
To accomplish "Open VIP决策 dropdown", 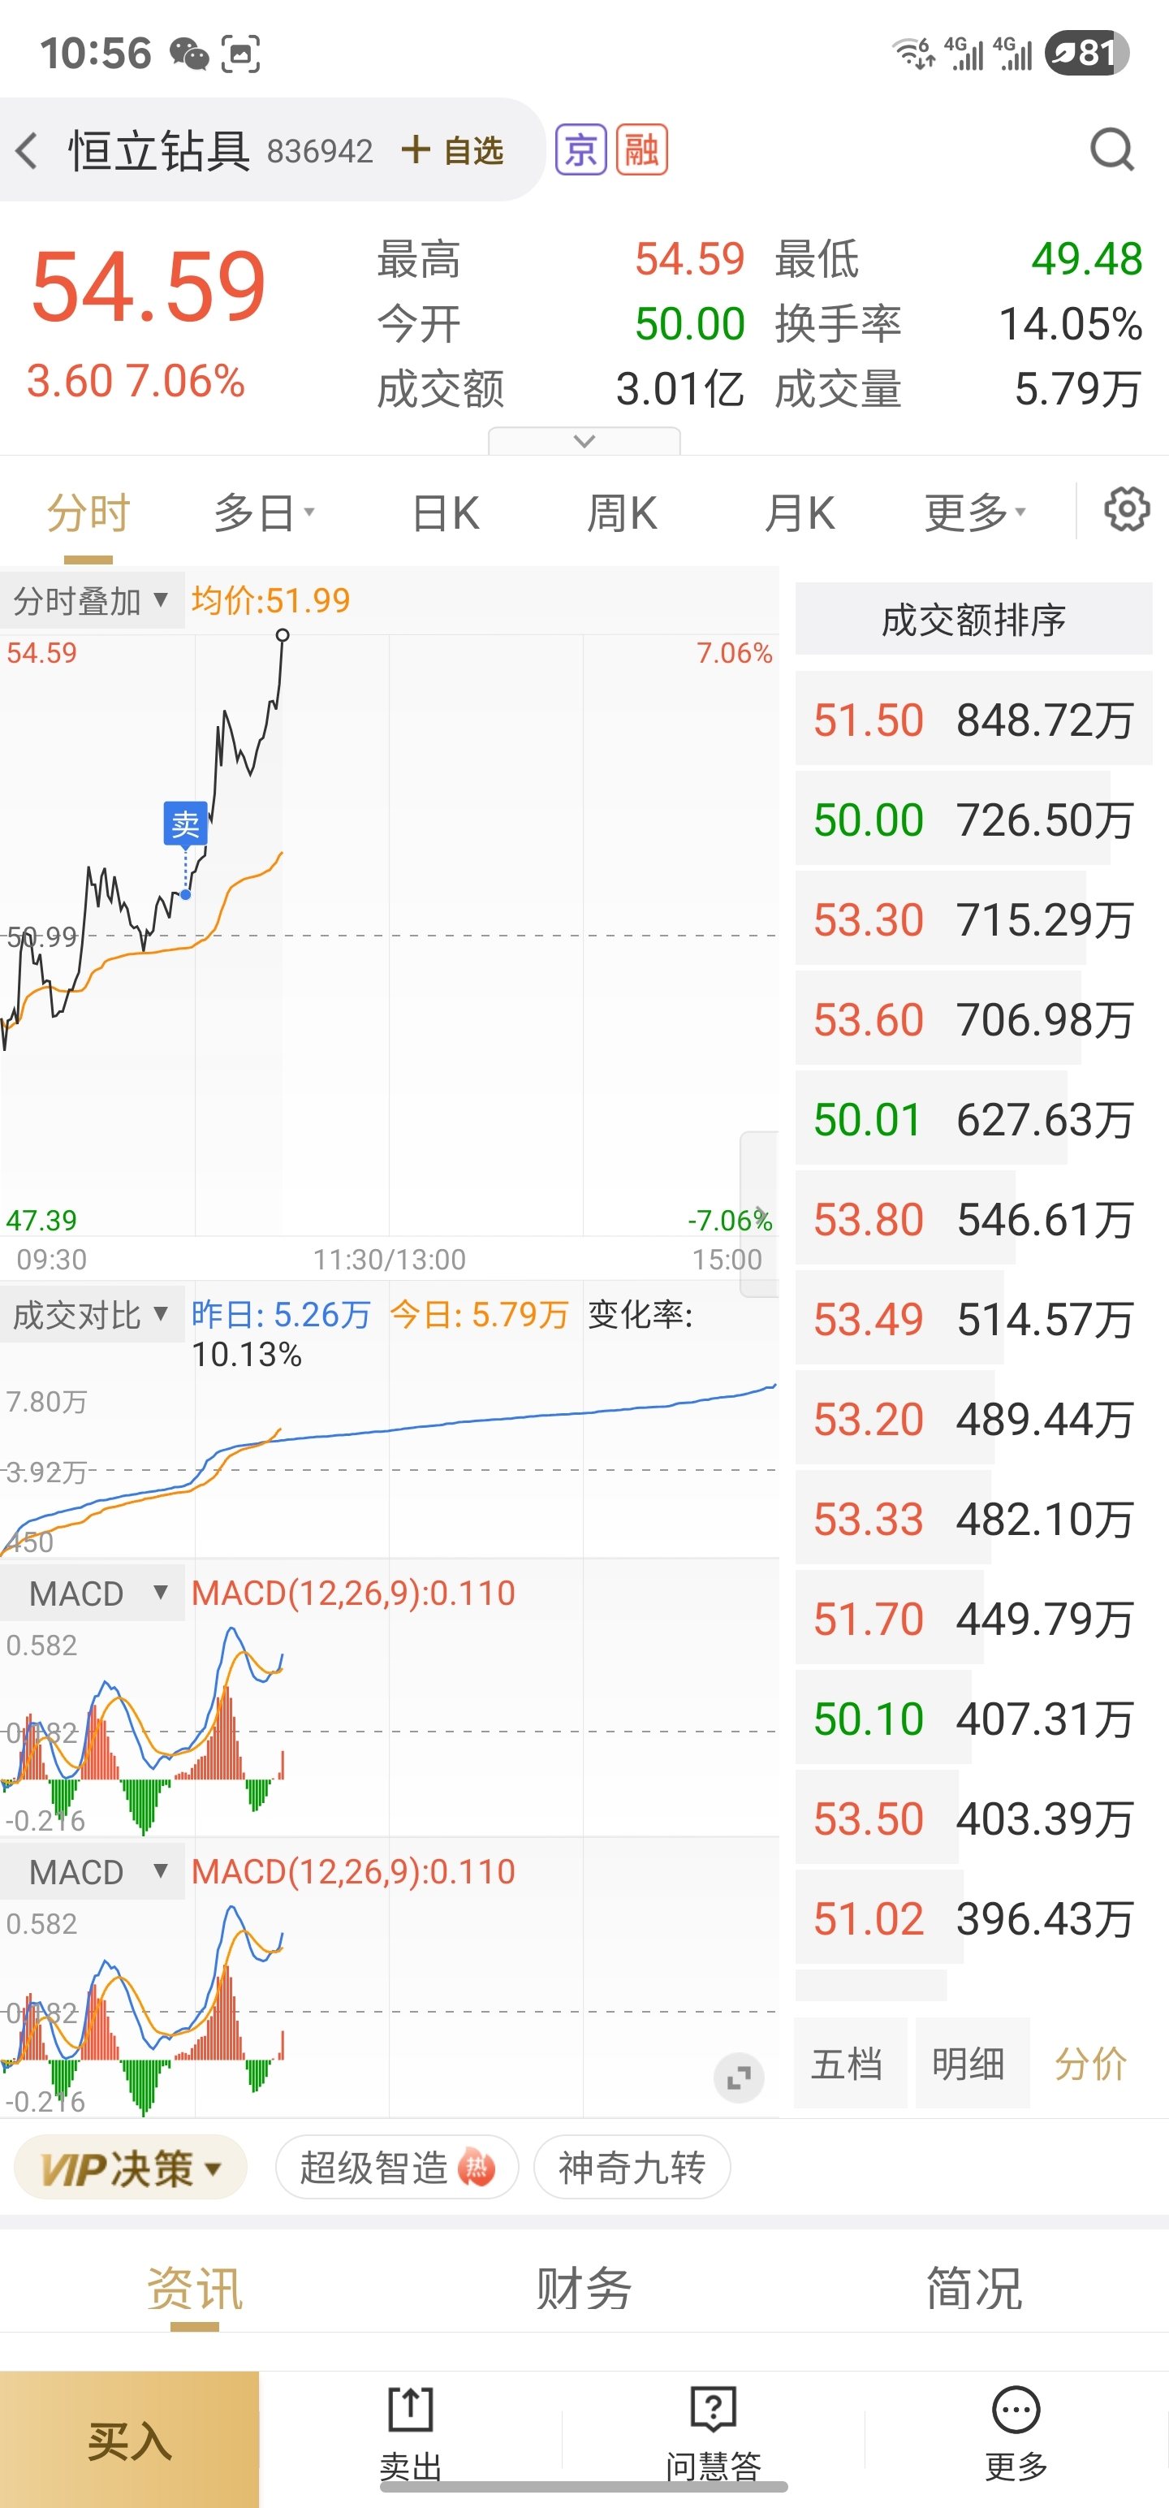I will [131, 2167].
